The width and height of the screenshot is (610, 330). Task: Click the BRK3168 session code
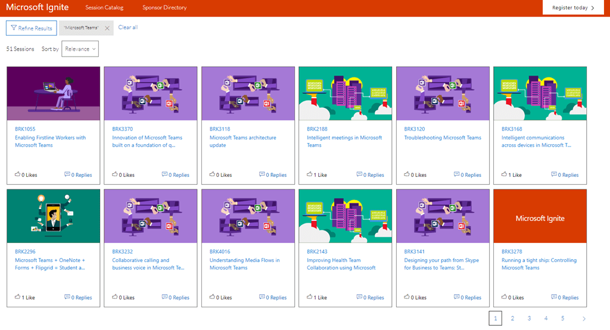coord(512,129)
